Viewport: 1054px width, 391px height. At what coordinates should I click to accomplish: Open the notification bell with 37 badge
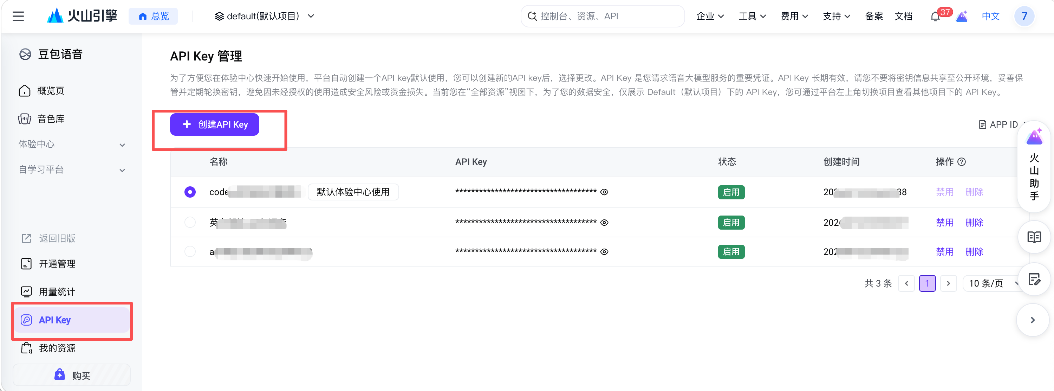(x=935, y=17)
